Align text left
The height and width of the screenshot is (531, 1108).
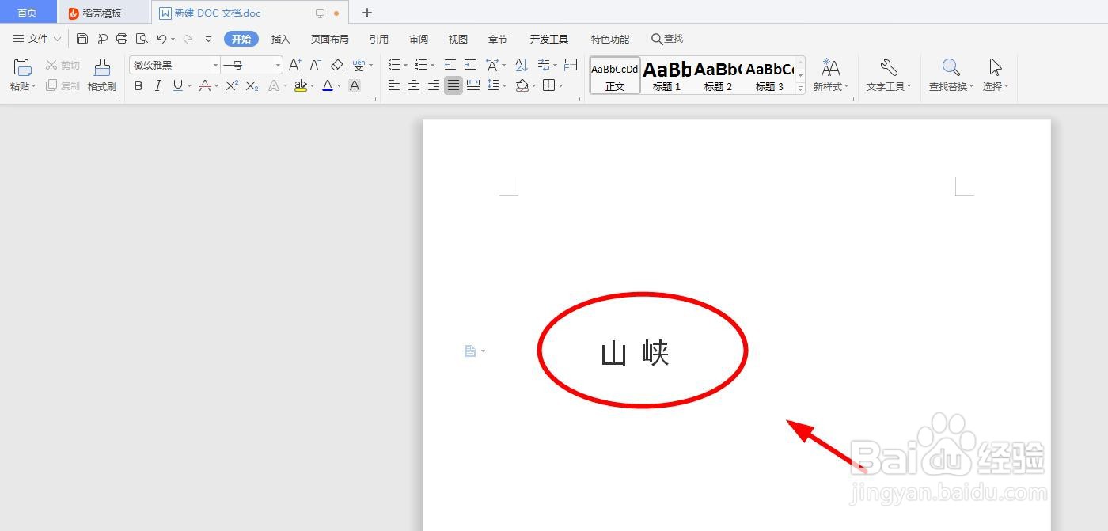393,85
